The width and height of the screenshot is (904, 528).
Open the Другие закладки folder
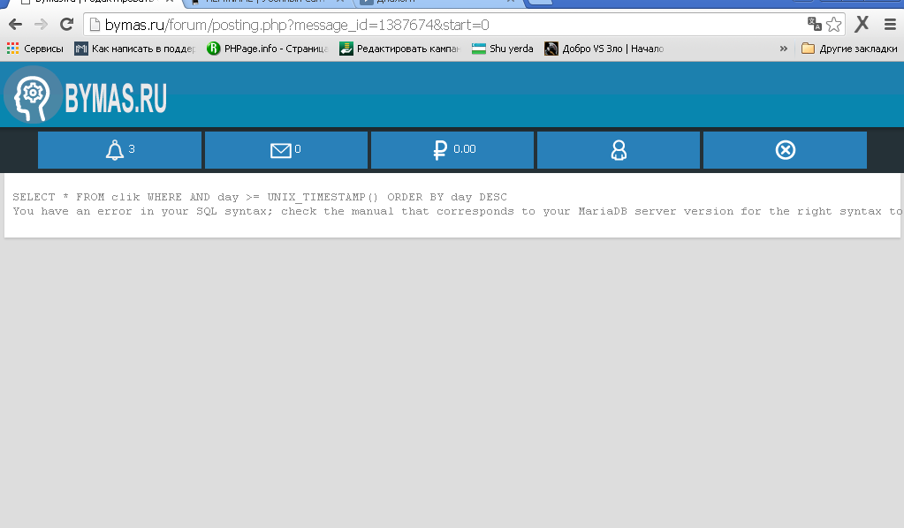pos(849,49)
